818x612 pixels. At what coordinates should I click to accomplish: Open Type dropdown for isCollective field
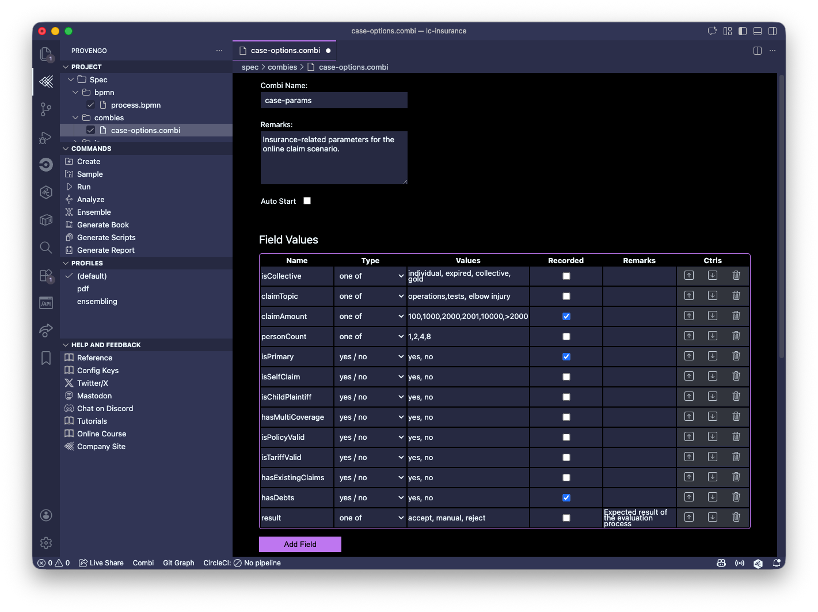pos(371,276)
